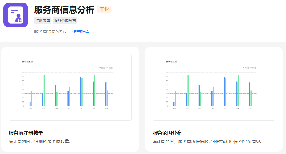Click the purple 服务商信息分析 app icon
This screenshot has height=154, width=286.
point(16,15)
